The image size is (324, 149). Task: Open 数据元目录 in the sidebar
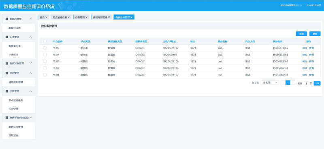coord(15,28)
